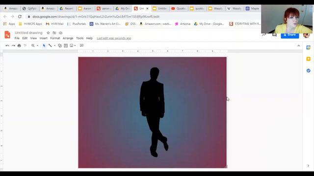Open the 'Last edit was seconds ago' link

click(x=114, y=38)
